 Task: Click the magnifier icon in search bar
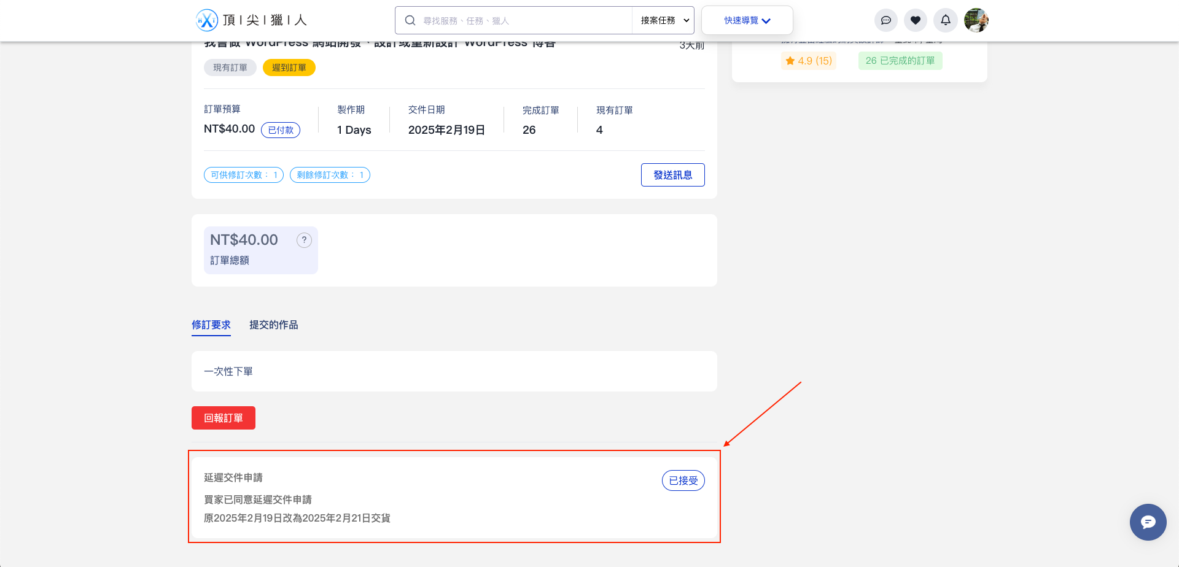pos(410,20)
